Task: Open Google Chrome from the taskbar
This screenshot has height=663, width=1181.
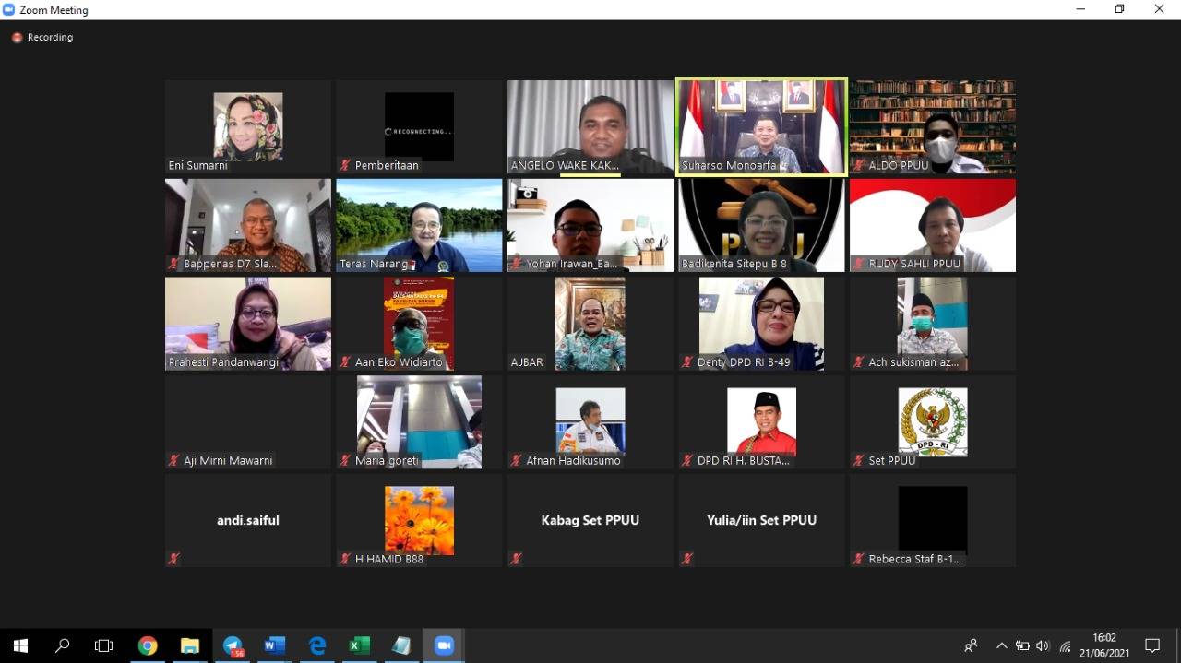Action: (148, 645)
